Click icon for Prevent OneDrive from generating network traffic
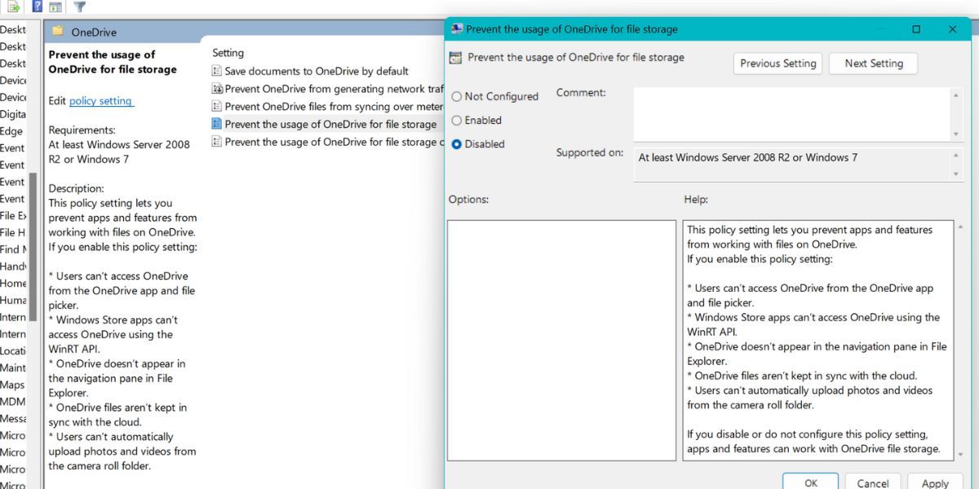This screenshot has height=489, width=979. tap(217, 89)
